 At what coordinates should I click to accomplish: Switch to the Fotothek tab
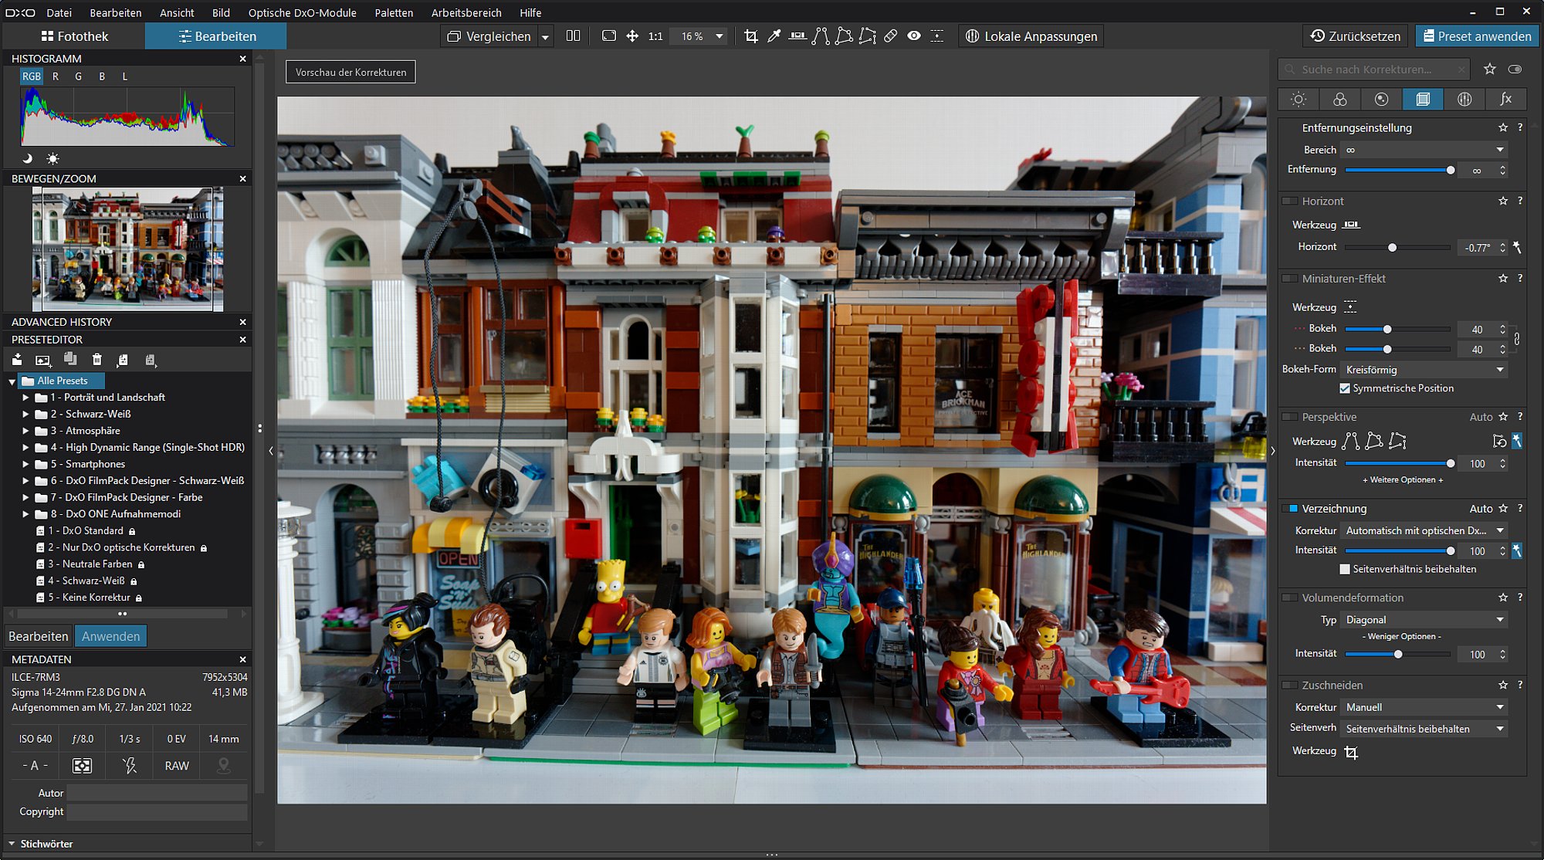(x=74, y=36)
